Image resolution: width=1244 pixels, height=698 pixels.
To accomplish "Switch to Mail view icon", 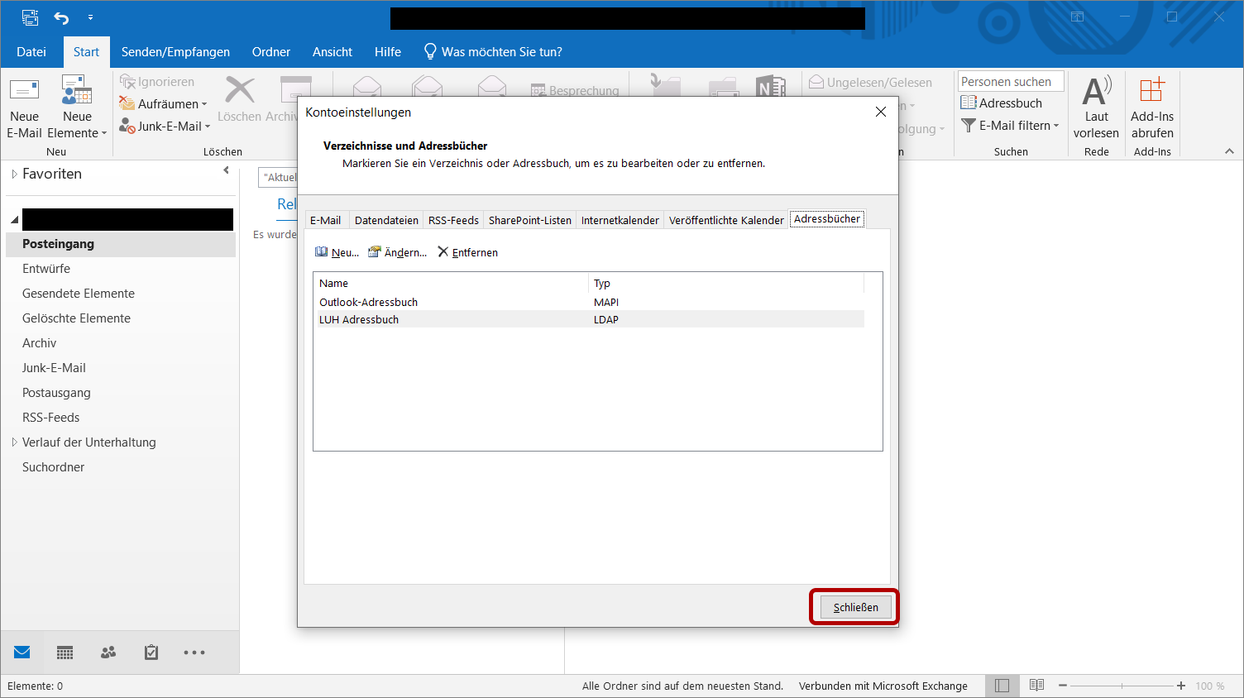I will tap(22, 653).
